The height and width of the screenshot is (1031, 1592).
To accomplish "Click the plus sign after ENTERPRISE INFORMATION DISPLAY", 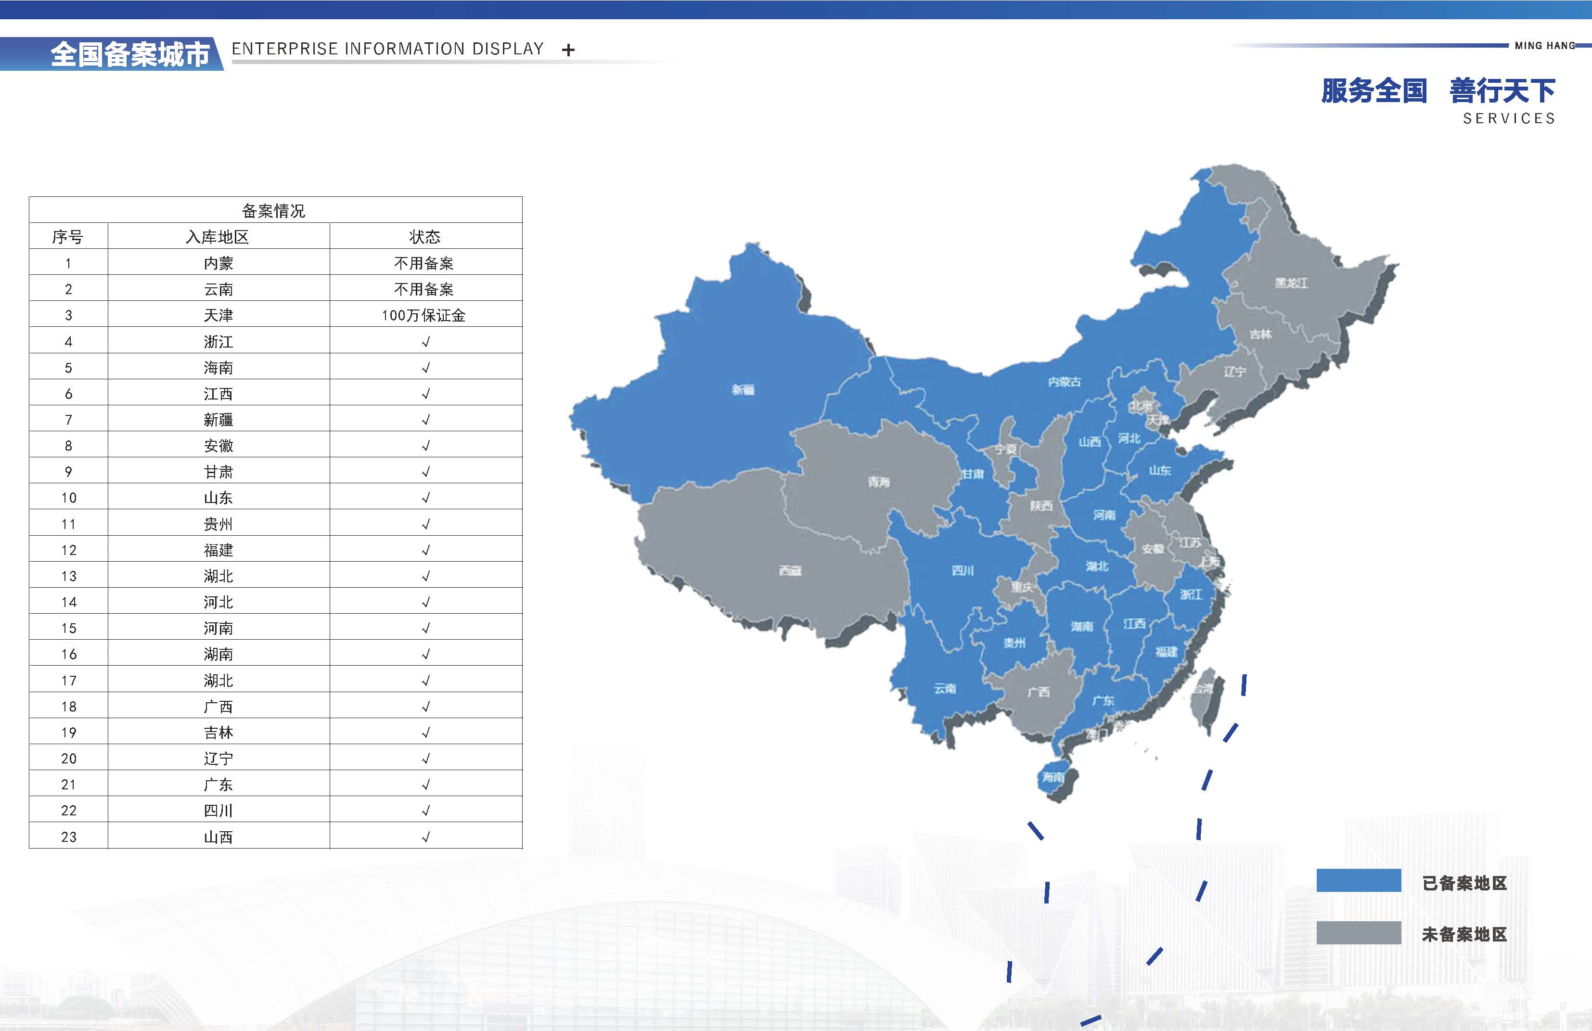I will [568, 50].
